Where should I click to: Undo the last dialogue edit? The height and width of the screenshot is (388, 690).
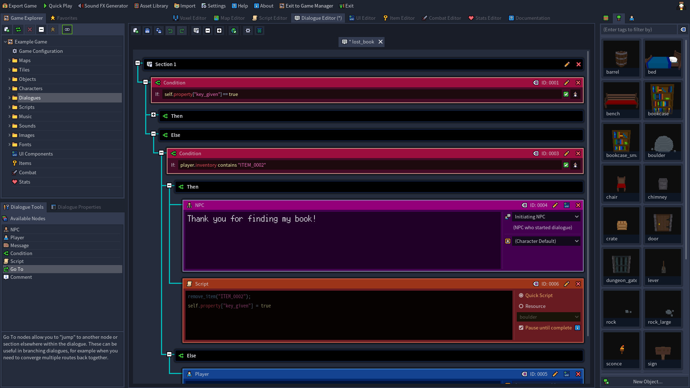(170, 31)
